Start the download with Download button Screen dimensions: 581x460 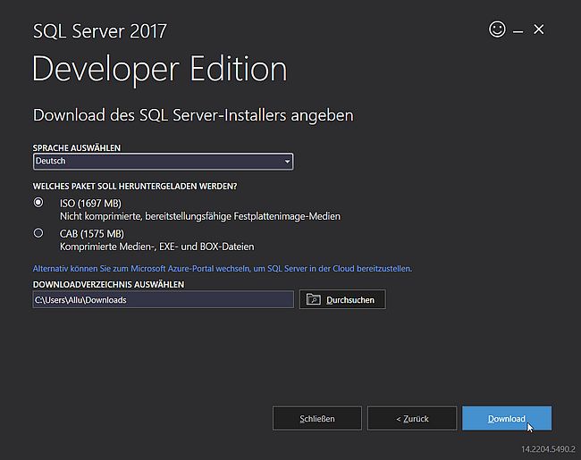(507, 419)
